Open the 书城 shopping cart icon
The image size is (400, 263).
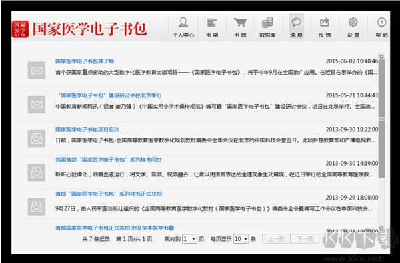click(x=240, y=27)
